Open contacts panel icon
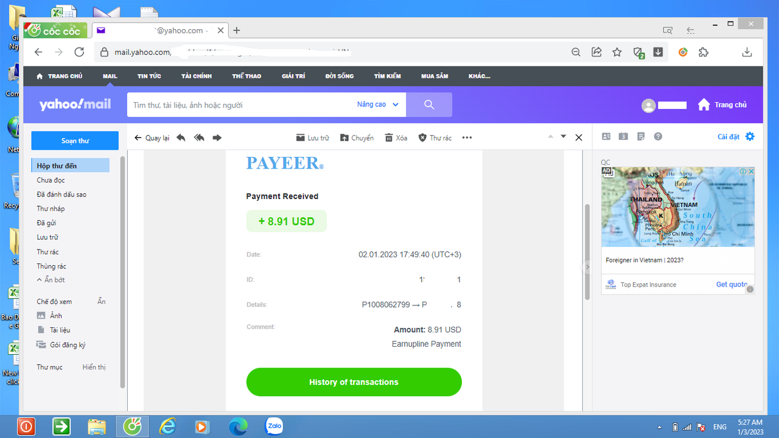Viewport: 779px width, 438px height. click(606, 137)
